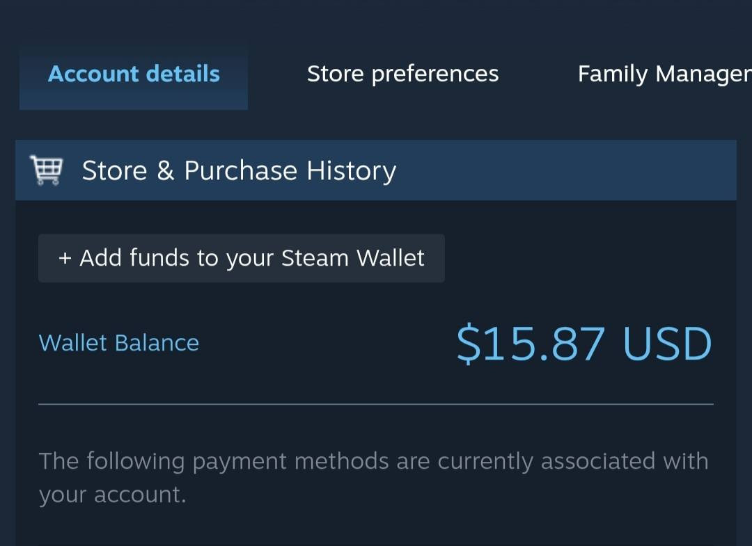Click the Store & Purchase History section header
Image resolution: width=752 pixels, height=546 pixels.
point(239,170)
